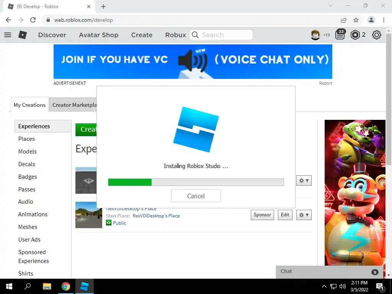Select User Ads in the sidebar
Screen dimensions: 392x294
point(29,240)
